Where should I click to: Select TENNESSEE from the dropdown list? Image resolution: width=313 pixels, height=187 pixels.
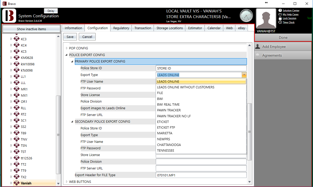point(201,150)
